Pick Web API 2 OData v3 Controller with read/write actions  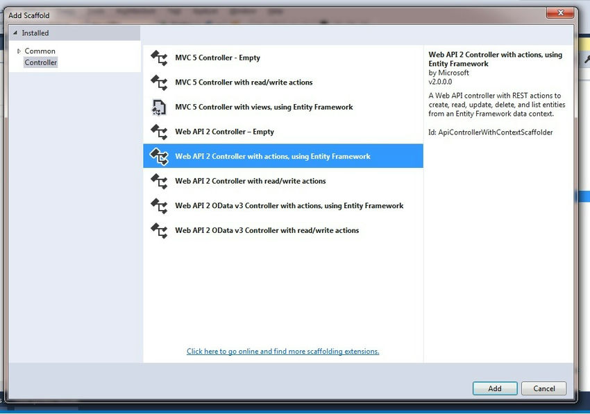[283, 230]
